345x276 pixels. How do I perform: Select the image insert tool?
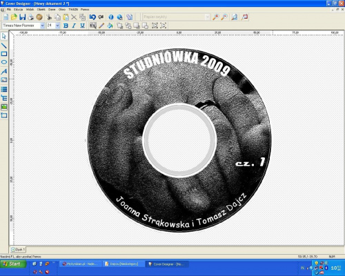[x=4, y=107]
